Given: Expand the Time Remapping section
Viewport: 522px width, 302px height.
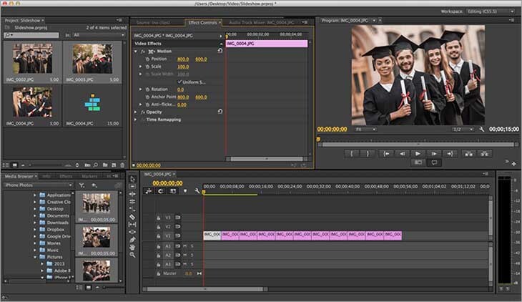Looking at the screenshot, I should (x=135, y=120).
